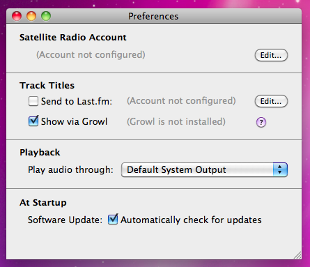Click the Show via Growl label text
The image size is (310, 267).
coord(74,121)
